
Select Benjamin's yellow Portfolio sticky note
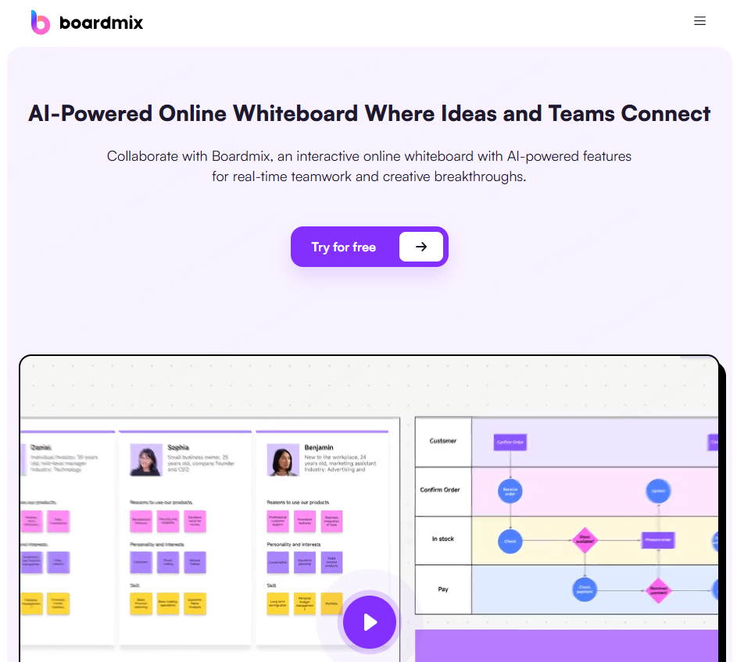point(331,603)
